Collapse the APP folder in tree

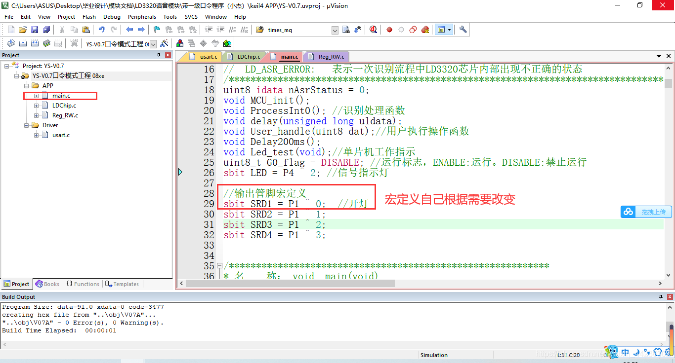[x=27, y=86]
